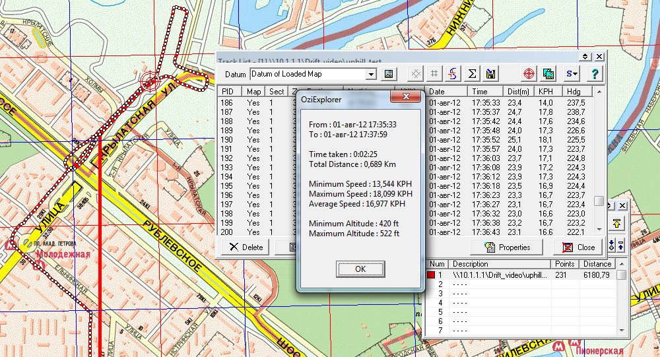This screenshot has width=660, height=357.
Task: Click the KPH column header
Action: click(548, 91)
